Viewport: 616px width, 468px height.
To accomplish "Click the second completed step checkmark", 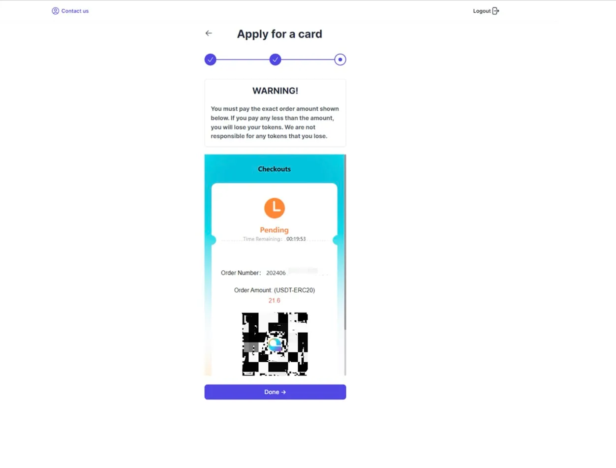I will pos(276,60).
